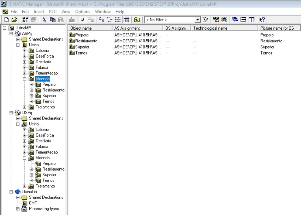Click the SIMATIC Manager title bar icon

(x=4, y=4)
